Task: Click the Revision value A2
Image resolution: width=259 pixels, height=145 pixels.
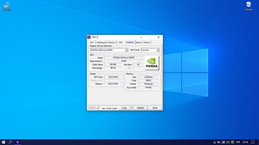Action: (138, 65)
